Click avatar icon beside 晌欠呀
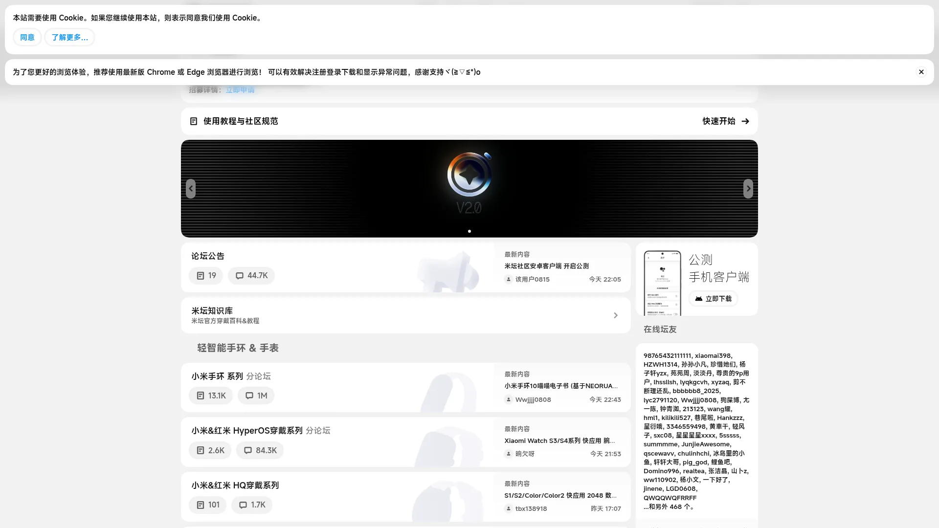939x528 pixels. click(509, 454)
